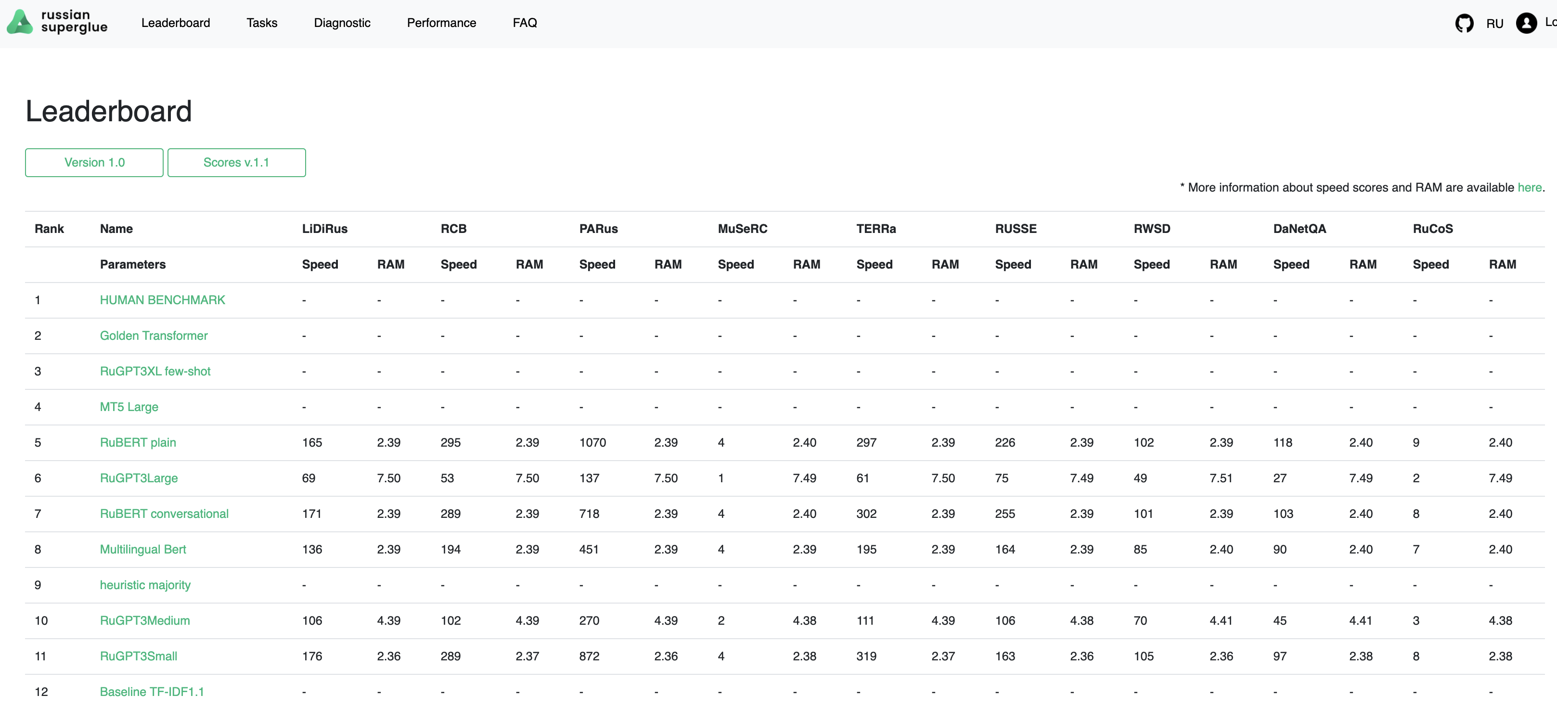This screenshot has height=708, width=1557.
Task: Open the FAQ nav item
Action: 525,23
